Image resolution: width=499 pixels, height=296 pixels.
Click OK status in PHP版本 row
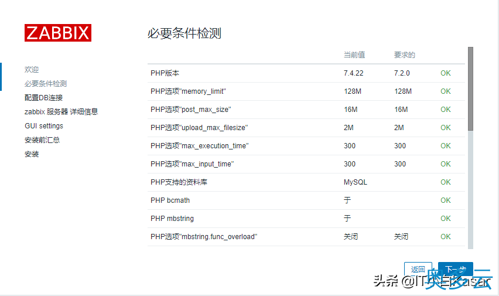[446, 73]
